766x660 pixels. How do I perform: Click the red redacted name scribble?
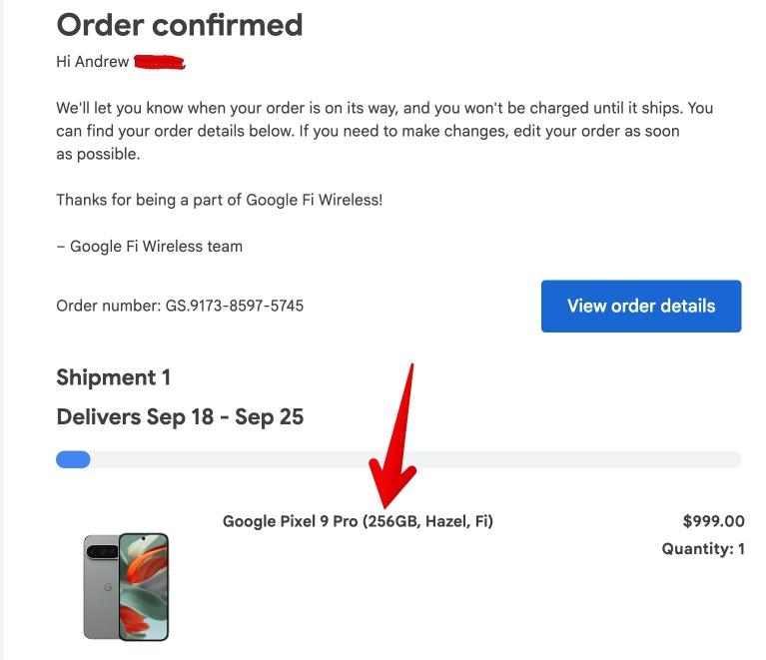(x=159, y=63)
